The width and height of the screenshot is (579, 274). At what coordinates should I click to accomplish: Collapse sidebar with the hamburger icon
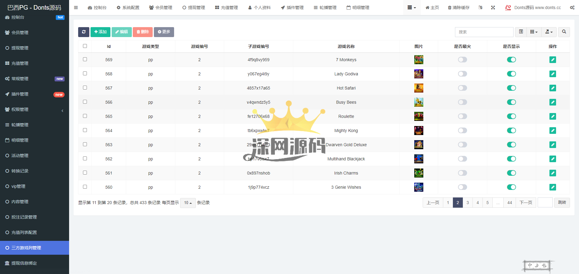coord(76,8)
